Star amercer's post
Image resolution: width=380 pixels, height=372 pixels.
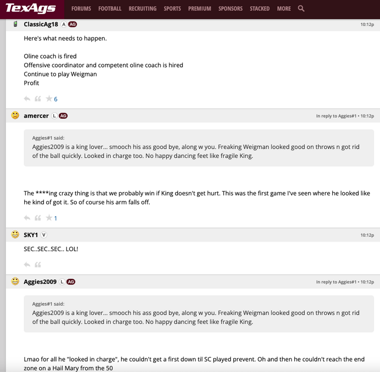pos(49,218)
